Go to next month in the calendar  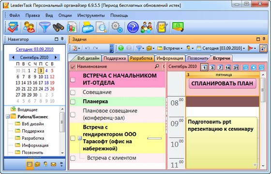pyautogui.click(x=56, y=57)
